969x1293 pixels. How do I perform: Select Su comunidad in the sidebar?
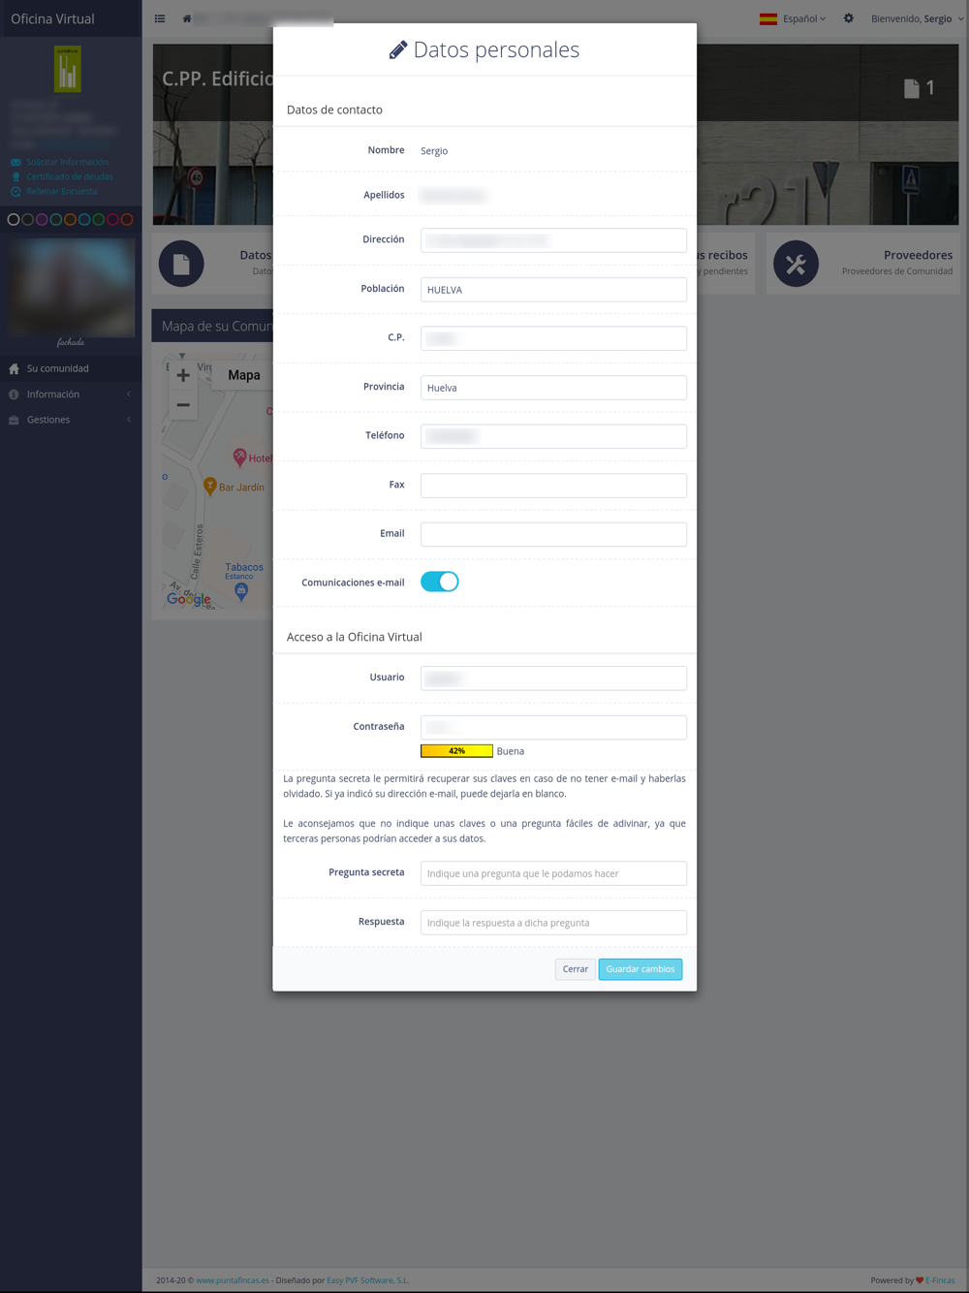click(71, 368)
